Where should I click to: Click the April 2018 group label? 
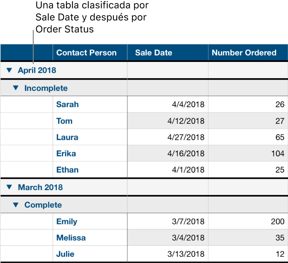coord(37,70)
